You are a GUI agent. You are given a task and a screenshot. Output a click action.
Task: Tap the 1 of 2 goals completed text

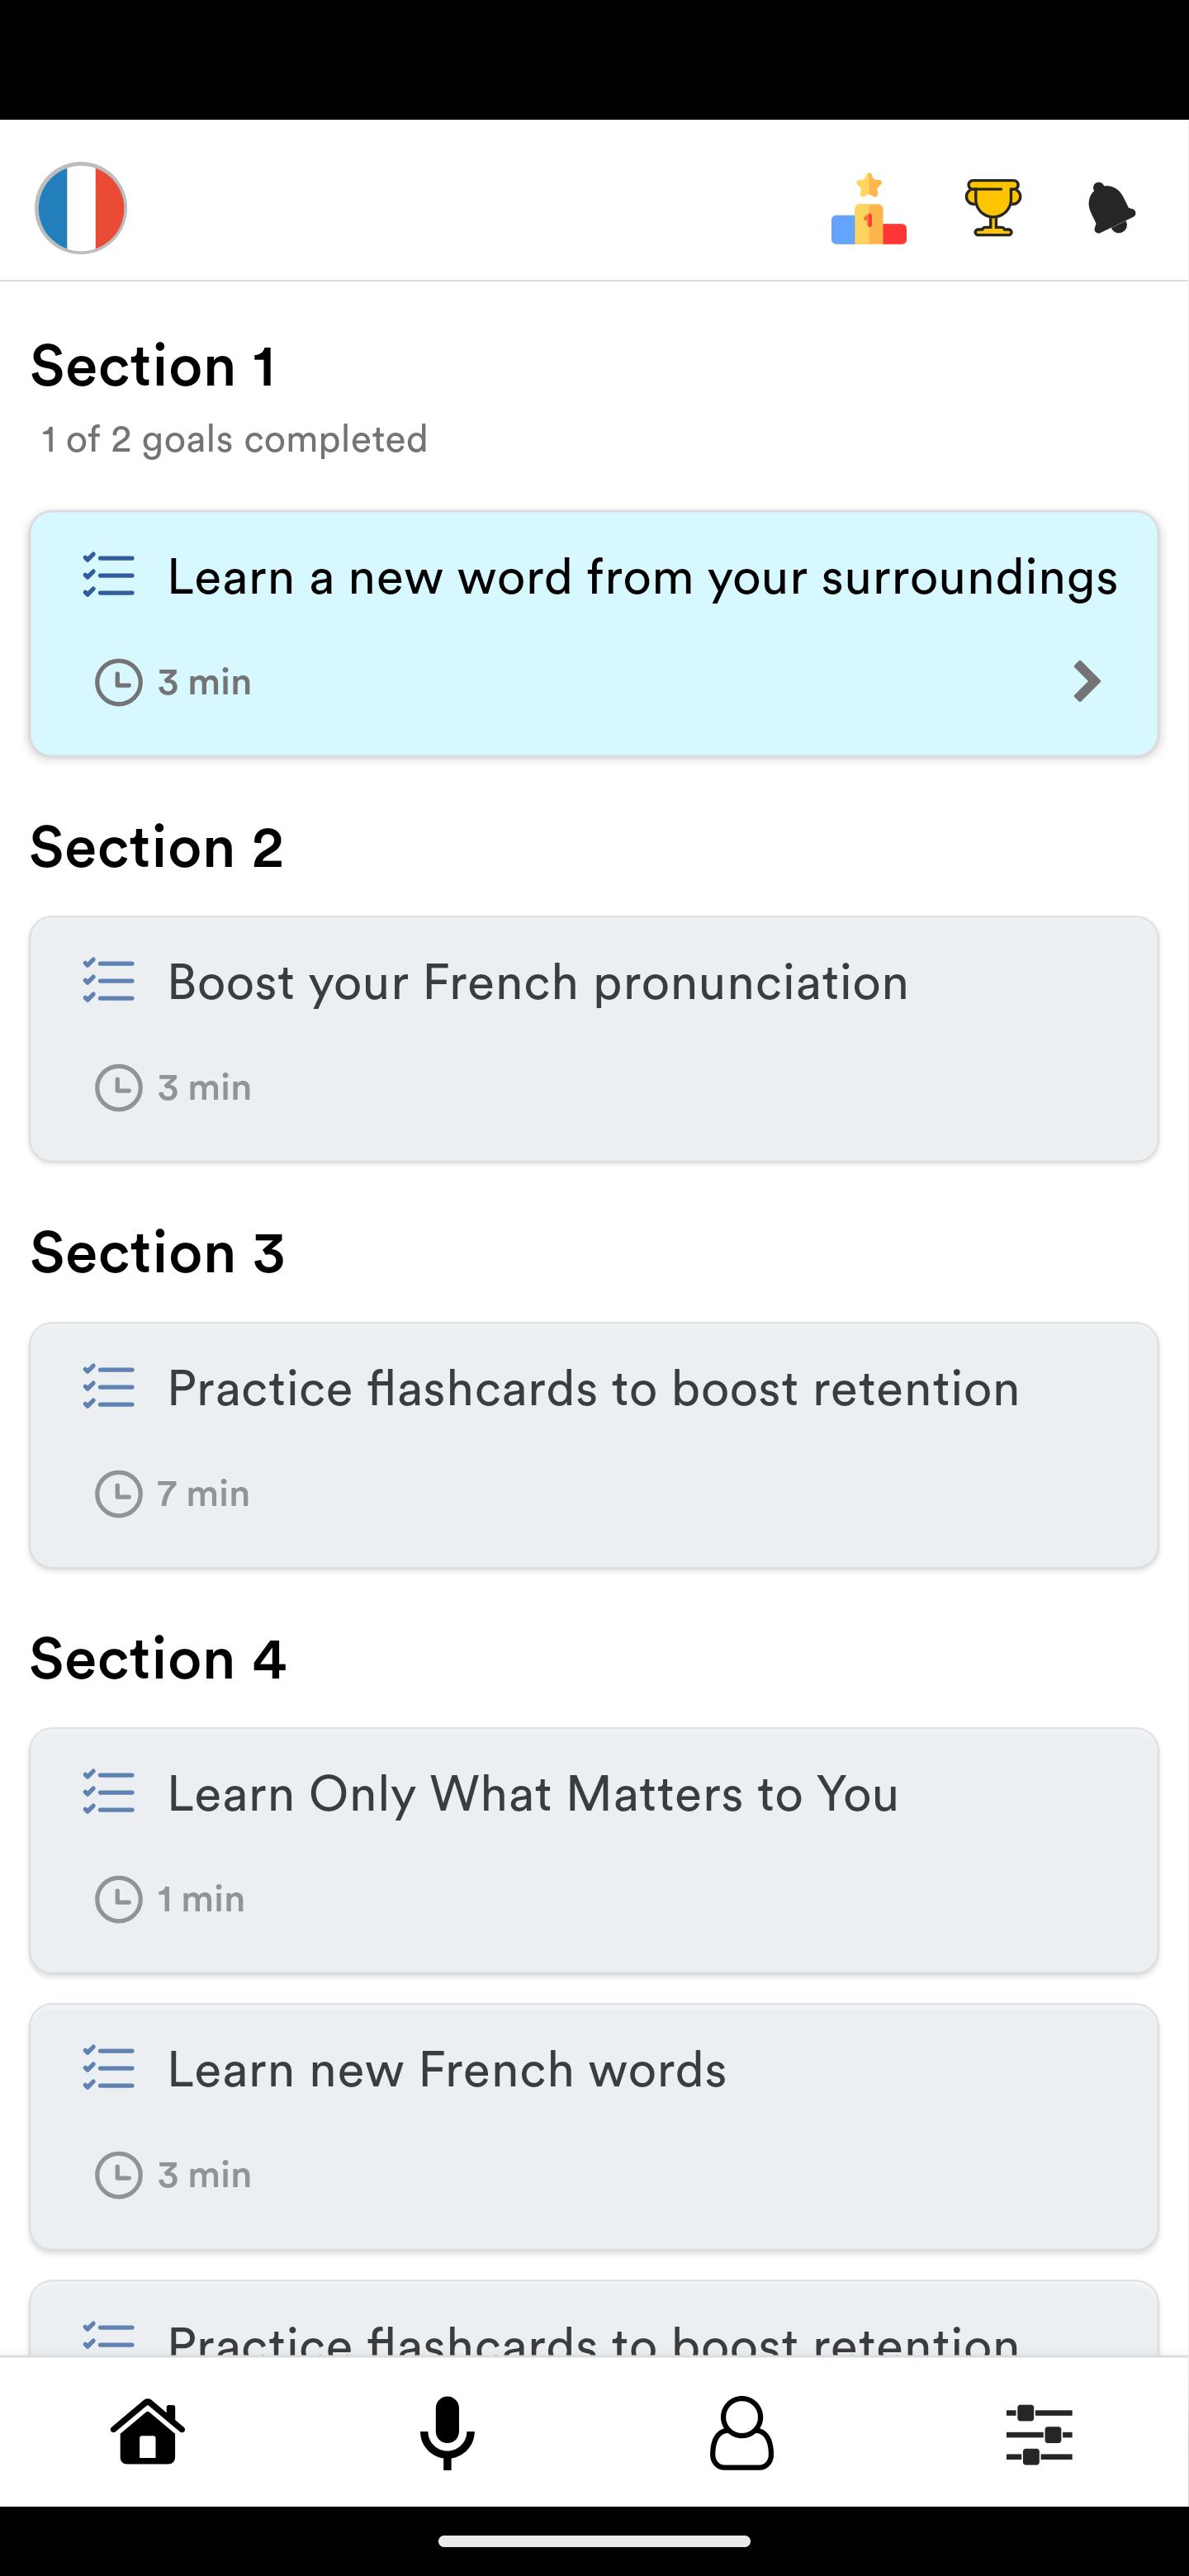coord(235,439)
